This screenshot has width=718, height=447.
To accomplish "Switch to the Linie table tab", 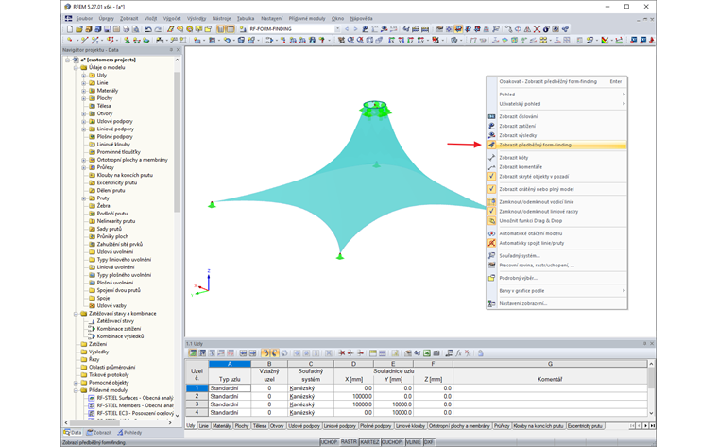I will 204,426.
